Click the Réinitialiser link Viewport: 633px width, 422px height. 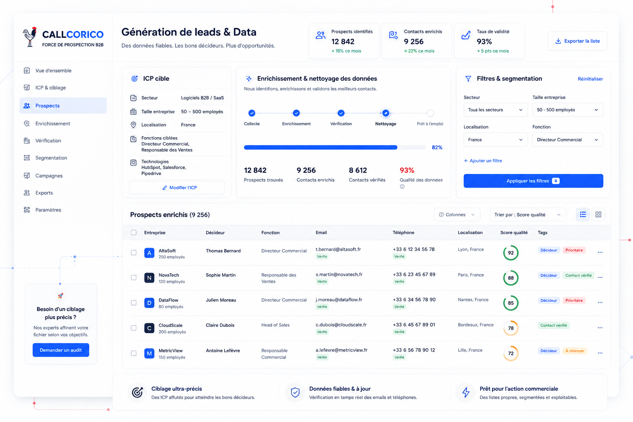pos(590,79)
